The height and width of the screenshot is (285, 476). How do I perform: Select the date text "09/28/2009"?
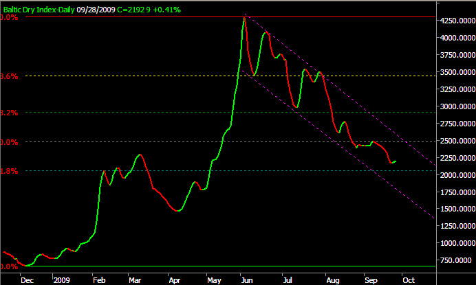96,10
